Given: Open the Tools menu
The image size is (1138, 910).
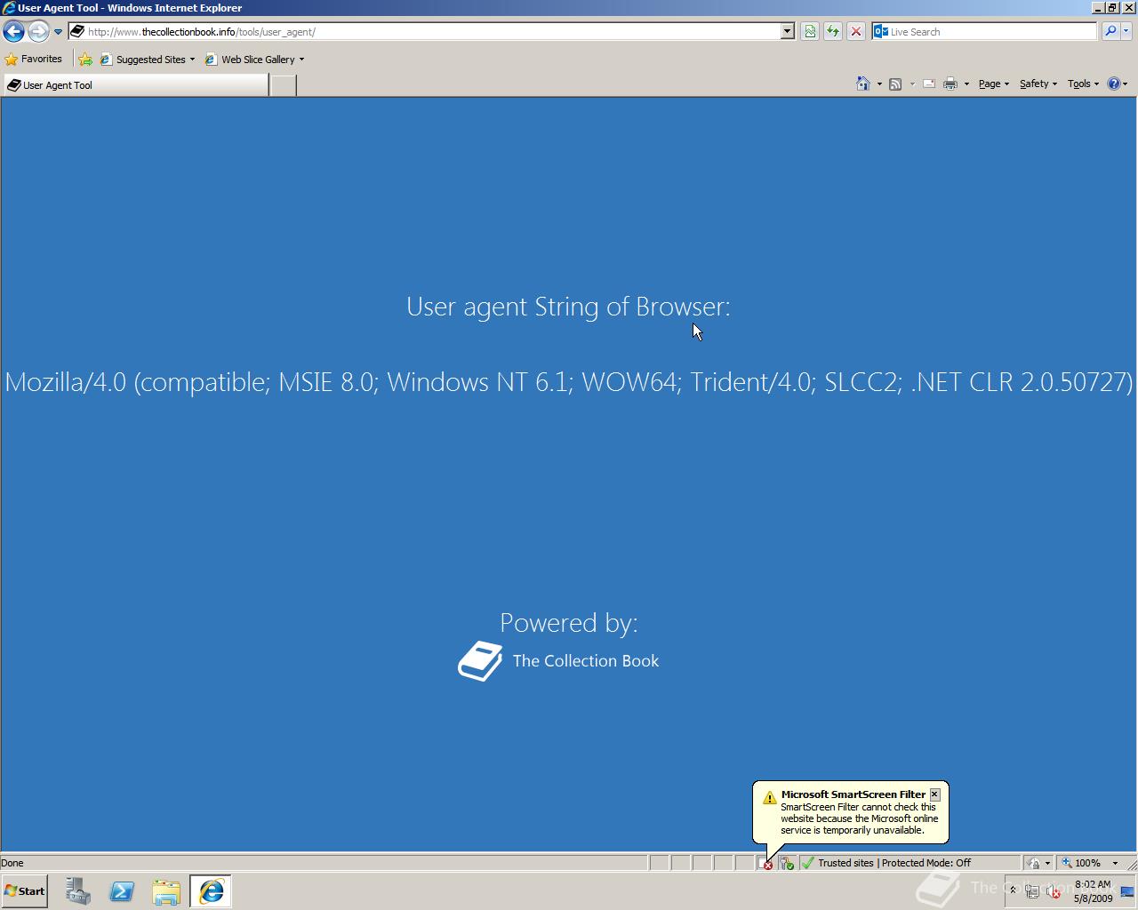Looking at the screenshot, I should pyautogui.click(x=1084, y=84).
